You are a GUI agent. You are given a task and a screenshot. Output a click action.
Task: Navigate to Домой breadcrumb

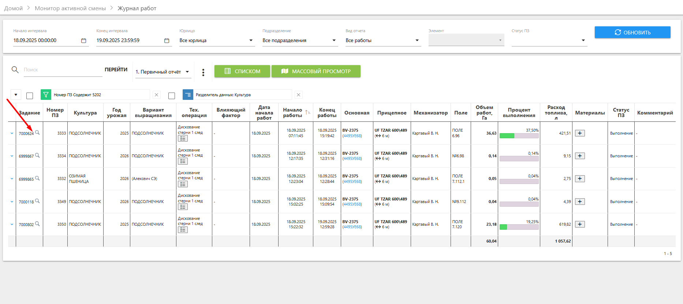click(x=14, y=8)
